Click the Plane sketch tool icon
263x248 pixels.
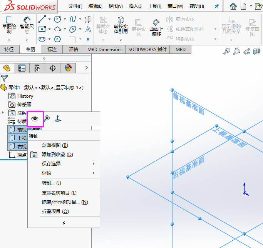[88, 19]
